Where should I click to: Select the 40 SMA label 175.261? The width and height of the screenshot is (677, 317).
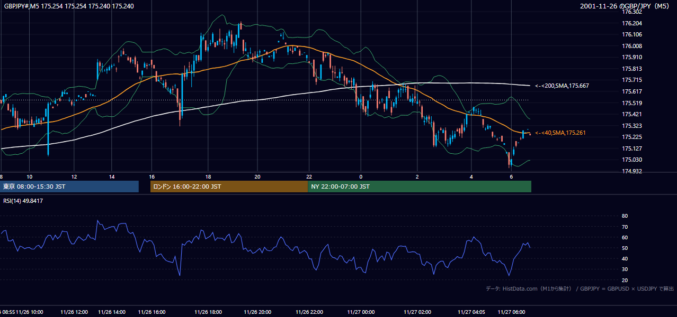[x=560, y=133]
